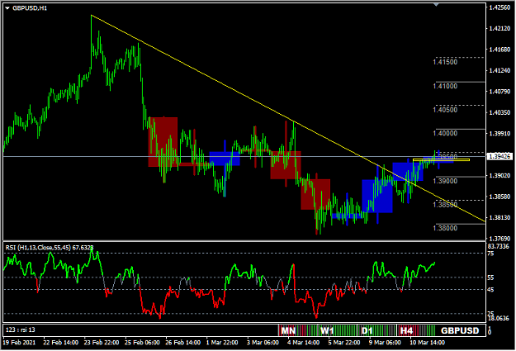Screen dimensions: 516x351
Task: Click the '123 : rsi 13' indicator label
Action: (21, 330)
